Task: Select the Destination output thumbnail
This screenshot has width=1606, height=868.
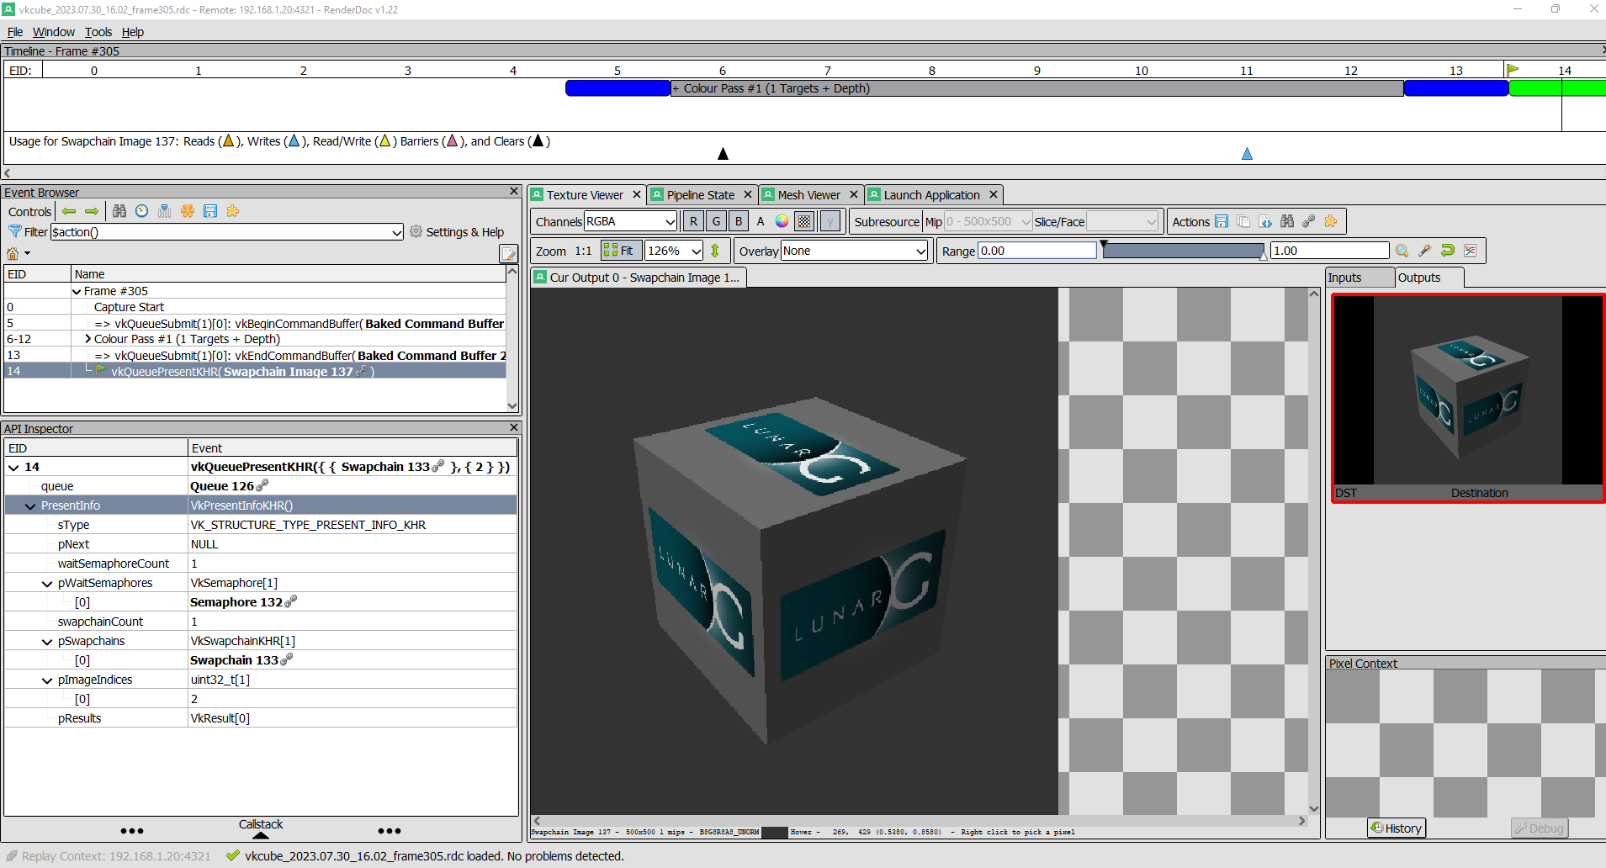Action: pyautogui.click(x=1468, y=398)
